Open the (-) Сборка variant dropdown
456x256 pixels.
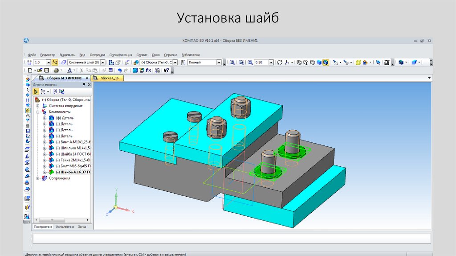click(x=175, y=62)
